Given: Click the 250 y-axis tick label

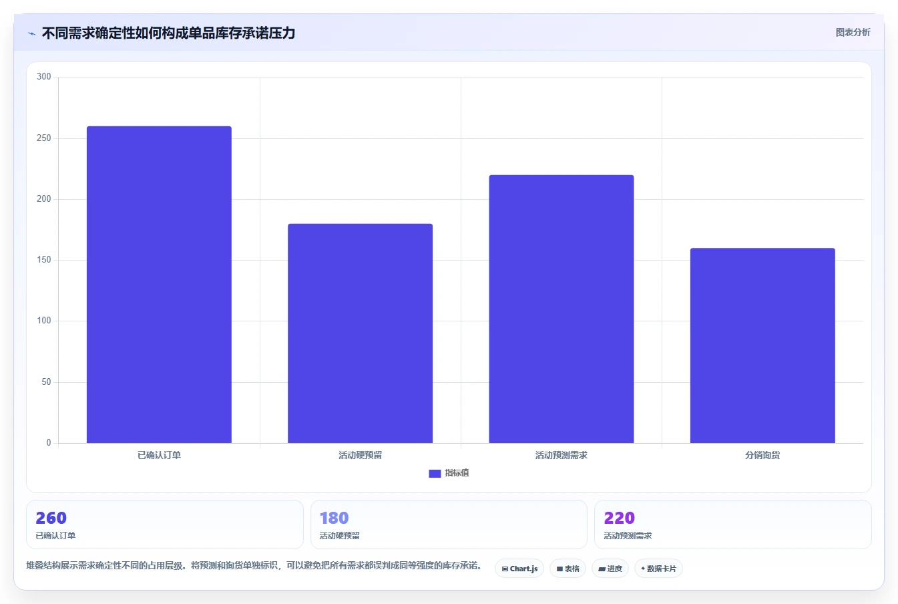Looking at the screenshot, I should point(44,138).
